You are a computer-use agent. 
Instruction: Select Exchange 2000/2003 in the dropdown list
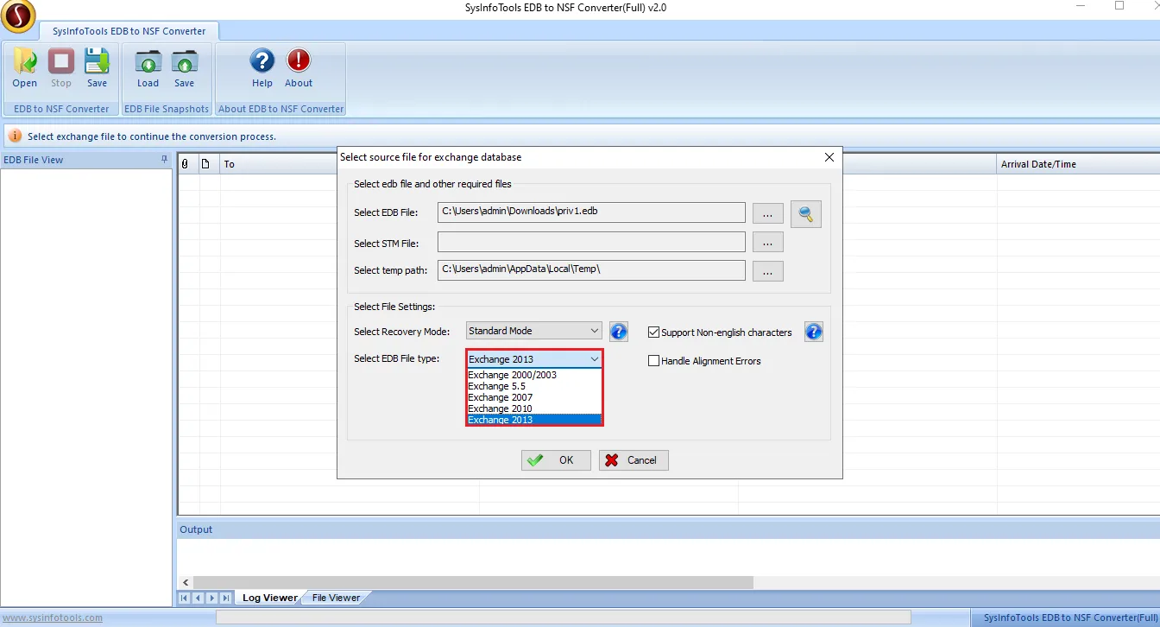click(x=513, y=375)
